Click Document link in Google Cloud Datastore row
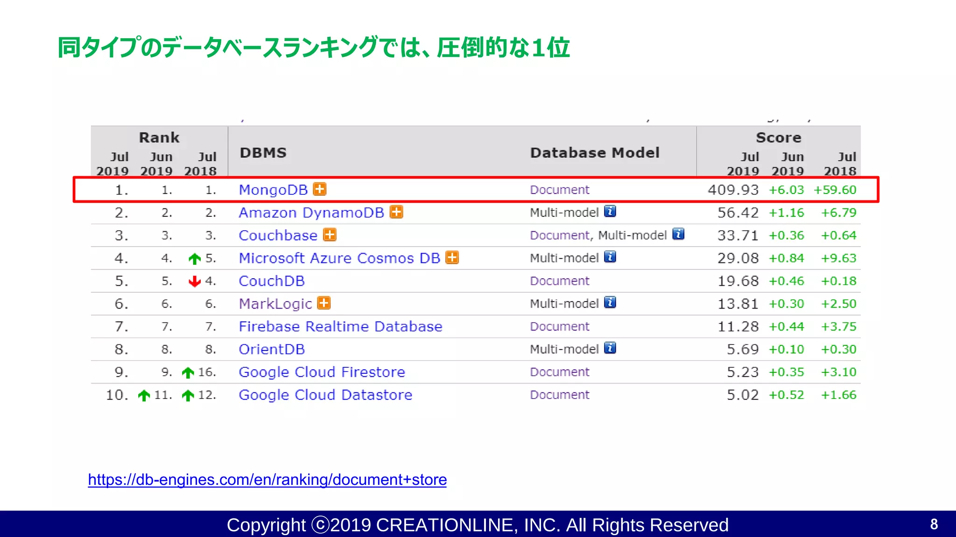The image size is (956, 537). click(x=560, y=395)
